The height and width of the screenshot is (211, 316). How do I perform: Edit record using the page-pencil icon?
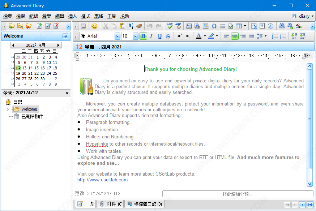(48, 26)
